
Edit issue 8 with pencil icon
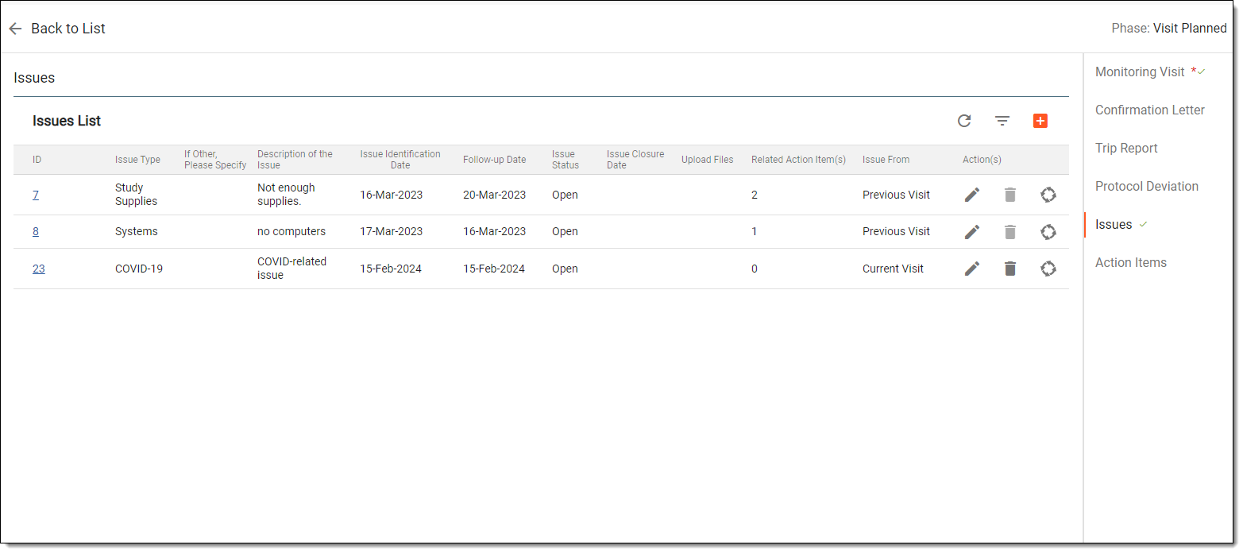(x=972, y=232)
